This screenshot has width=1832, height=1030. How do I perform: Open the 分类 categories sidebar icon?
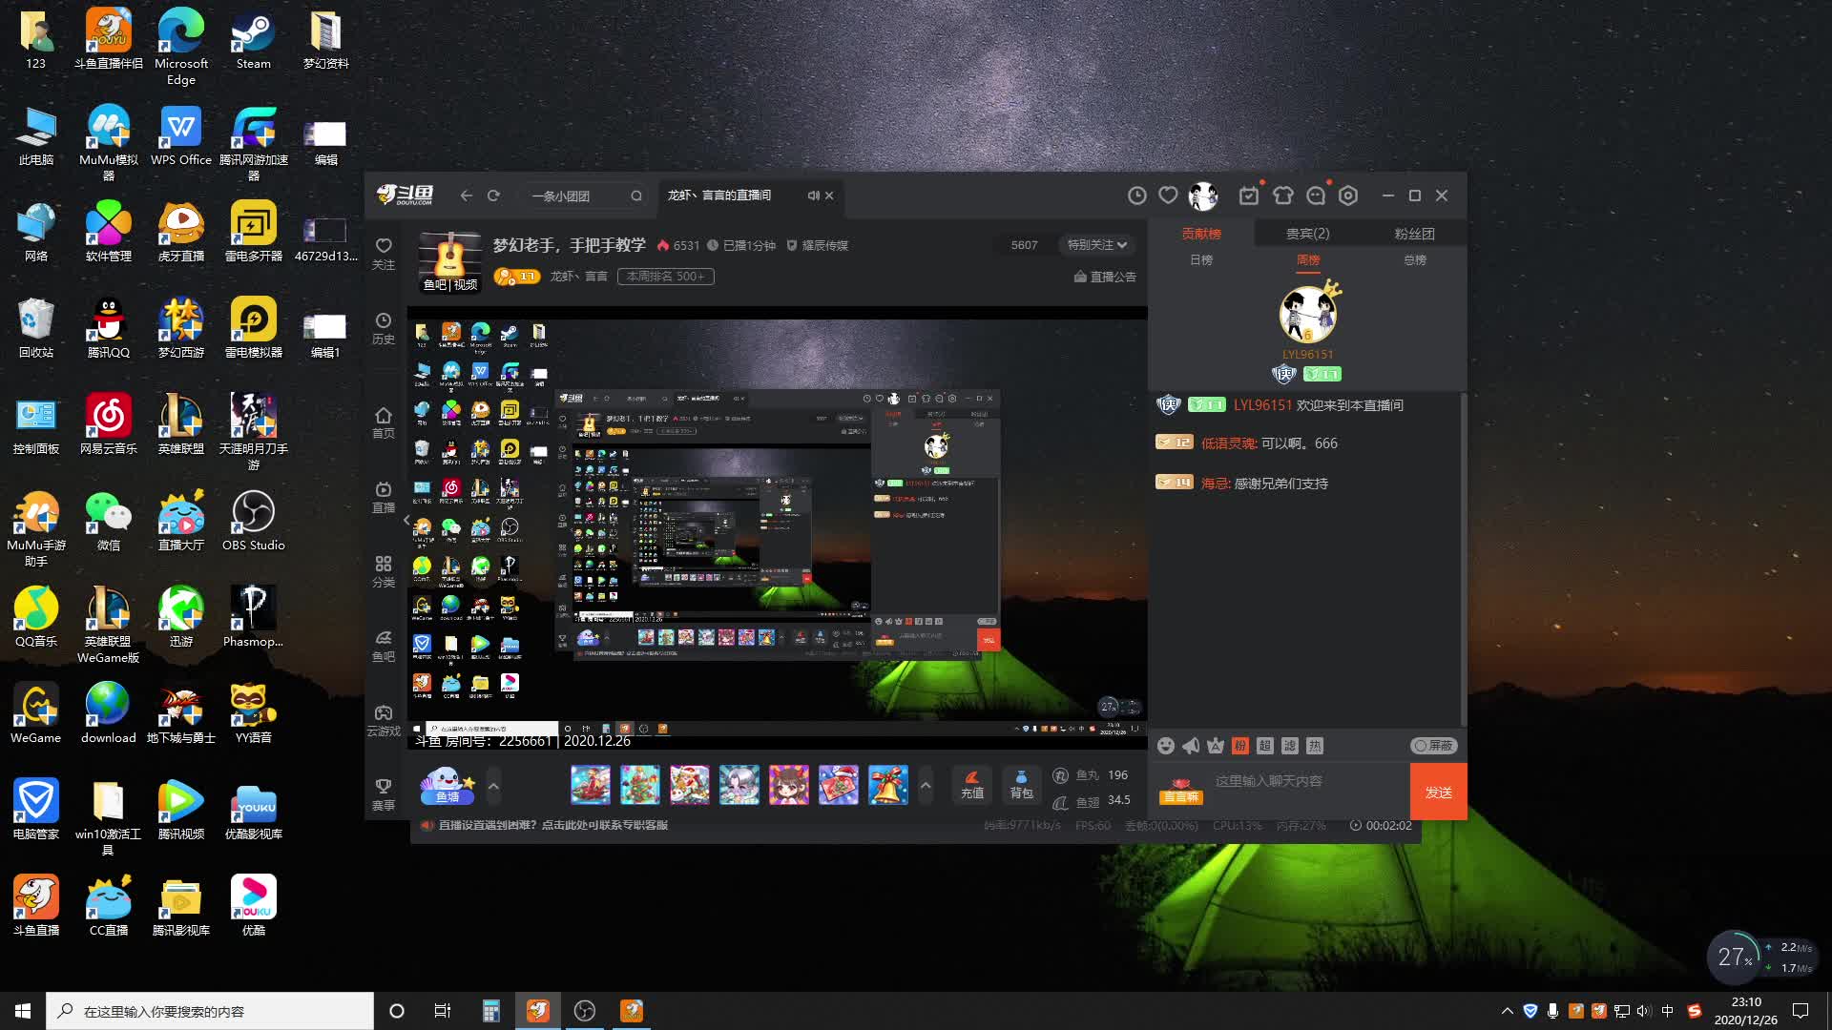383,571
